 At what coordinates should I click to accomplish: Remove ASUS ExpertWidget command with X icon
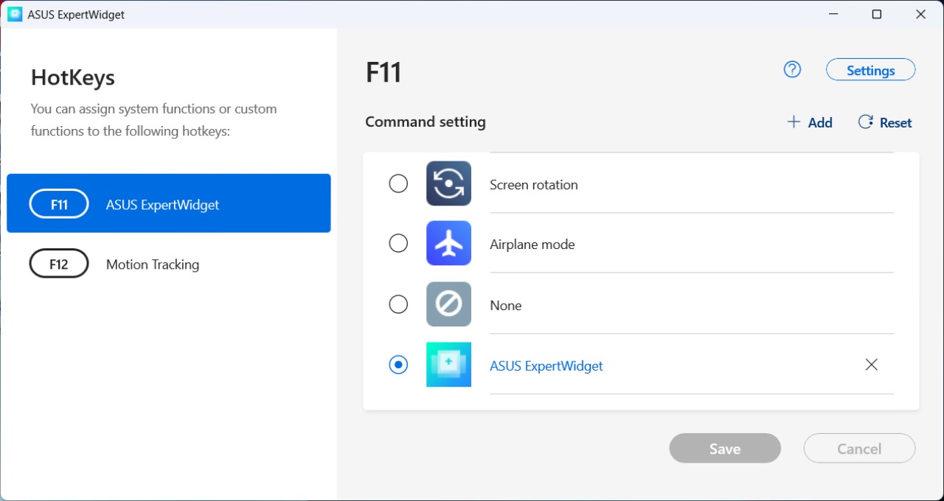(871, 365)
